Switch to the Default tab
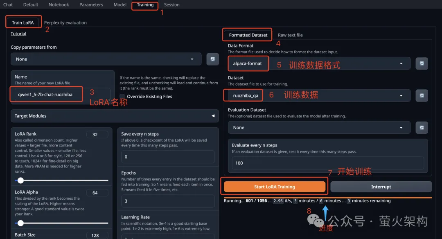Viewport: 442px width, 239px height. coord(31,5)
